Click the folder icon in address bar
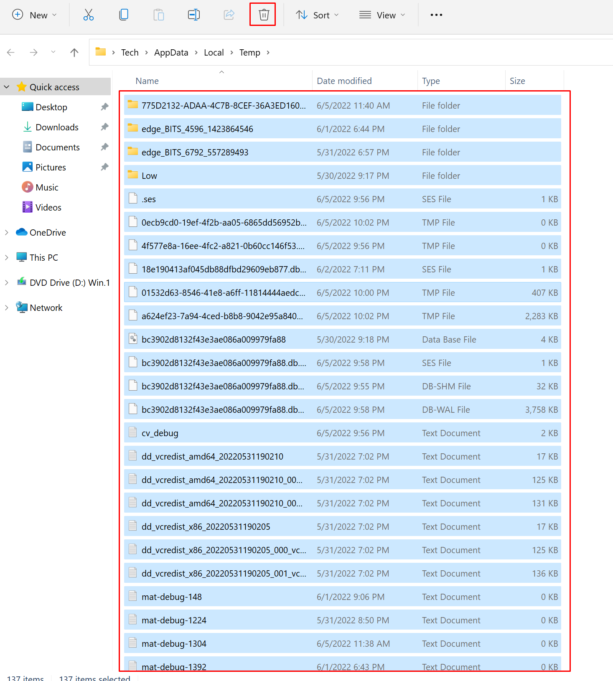Image resolution: width=613 pixels, height=681 pixels. click(101, 52)
